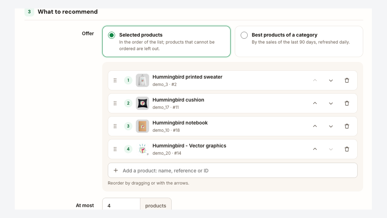Image resolution: width=387 pixels, height=218 pixels.
Task: Move Hummingbird - Vector graphics up
Action: point(315,149)
